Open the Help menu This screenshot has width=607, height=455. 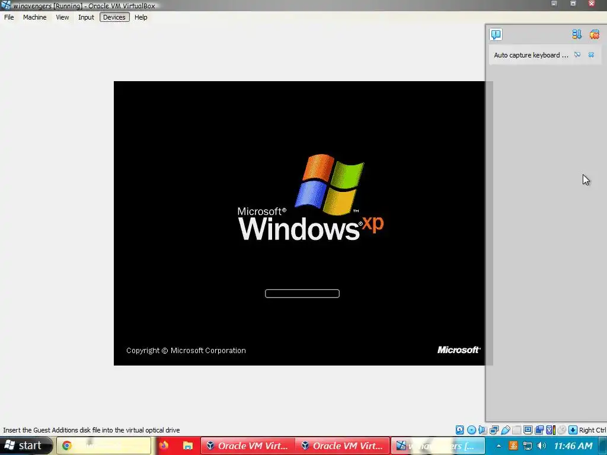pos(141,17)
